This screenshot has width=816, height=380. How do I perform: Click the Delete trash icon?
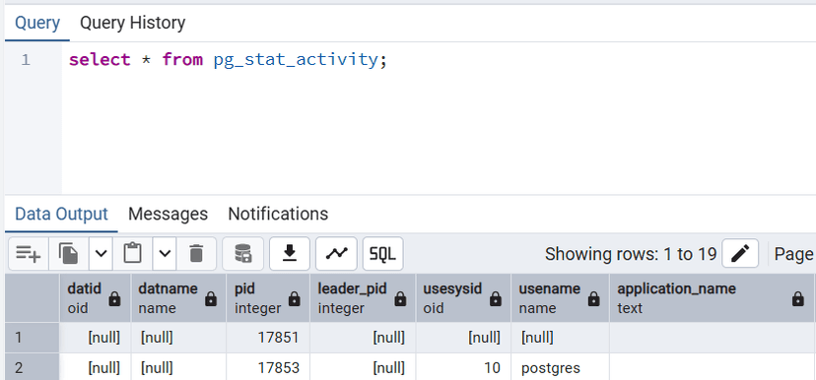(196, 254)
